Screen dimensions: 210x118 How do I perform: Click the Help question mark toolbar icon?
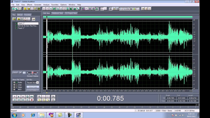tap(150, 9)
